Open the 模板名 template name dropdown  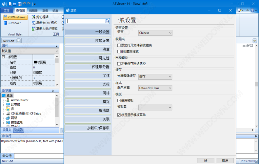tap(155, 108)
